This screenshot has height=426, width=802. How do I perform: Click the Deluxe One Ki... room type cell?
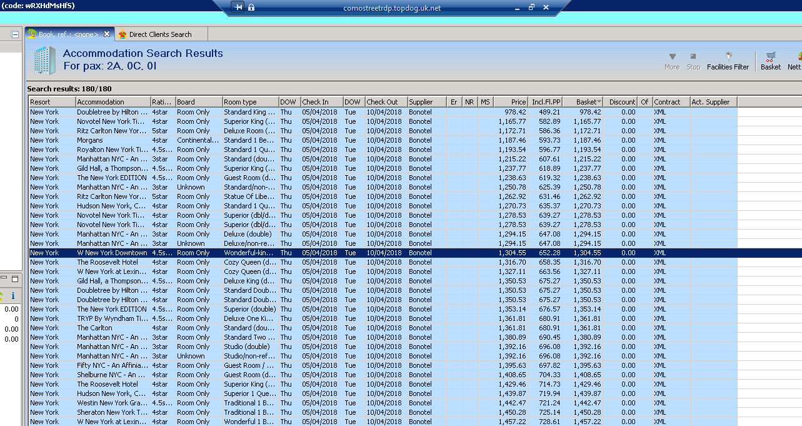[251, 318]
